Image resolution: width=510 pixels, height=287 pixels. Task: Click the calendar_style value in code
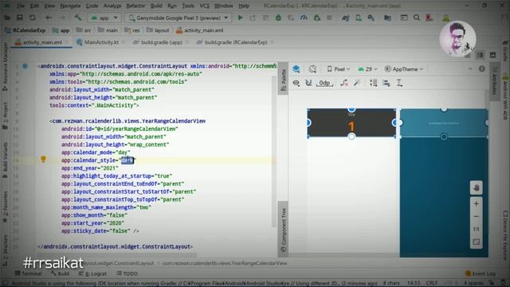[x=127, y=160]
